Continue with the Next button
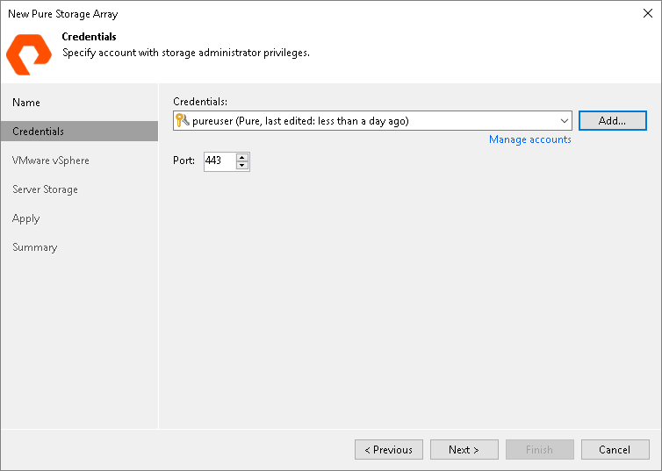Image resolution: width=662 pixels, height=471 pixels. 464,449
